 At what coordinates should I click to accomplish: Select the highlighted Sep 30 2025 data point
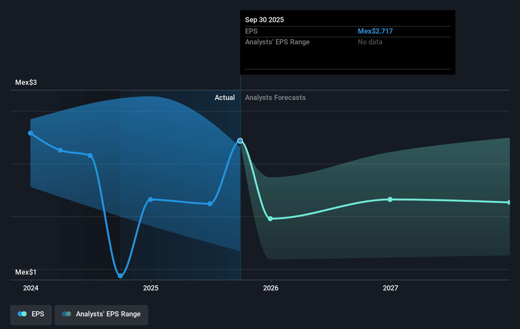tap(240, 141)
